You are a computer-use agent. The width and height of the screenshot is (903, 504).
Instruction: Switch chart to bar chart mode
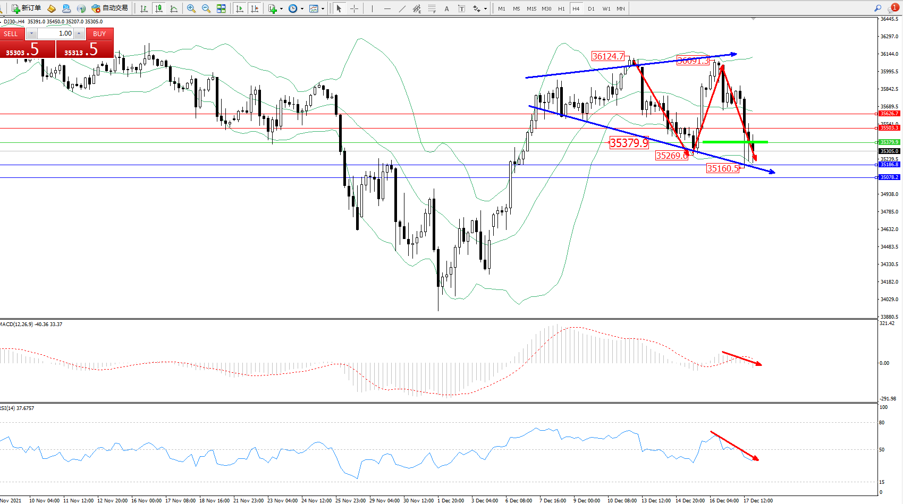(x=144, y=8)
